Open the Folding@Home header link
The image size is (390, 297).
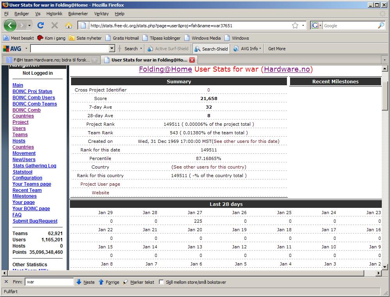[166, 69]
